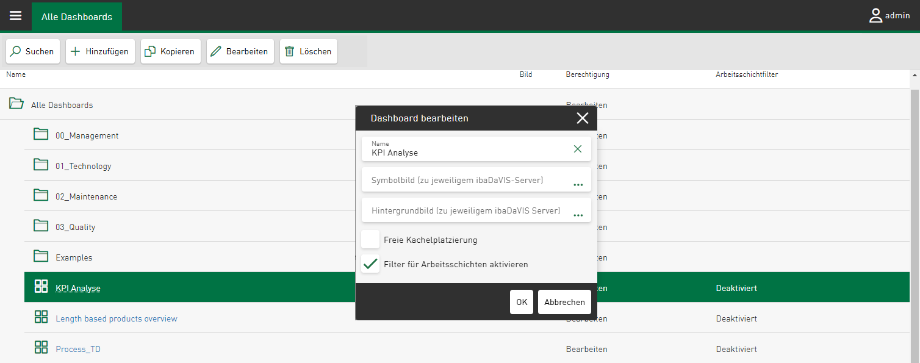Open the hamburger main menu

[x=16, y=16]
